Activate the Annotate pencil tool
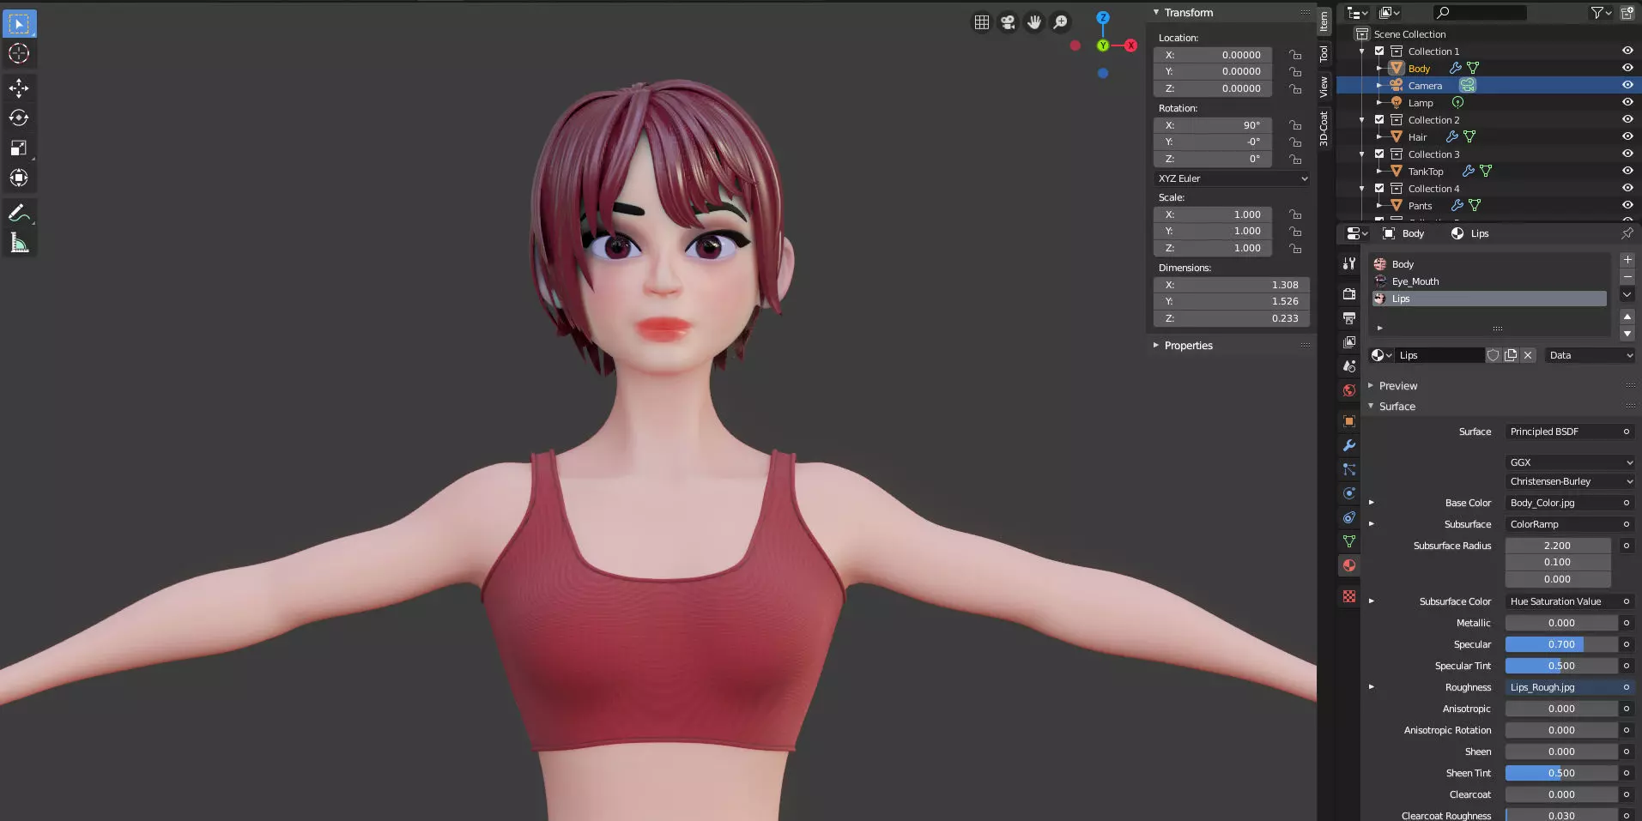 click(19, 213)
